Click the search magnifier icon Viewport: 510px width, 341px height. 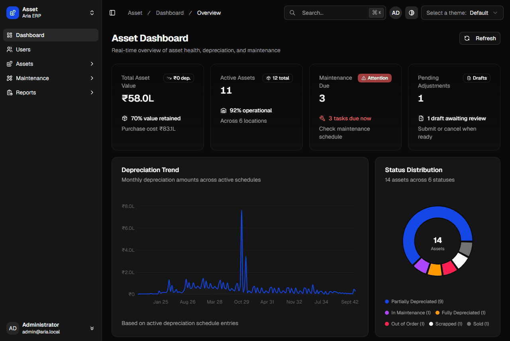(292, 13)
